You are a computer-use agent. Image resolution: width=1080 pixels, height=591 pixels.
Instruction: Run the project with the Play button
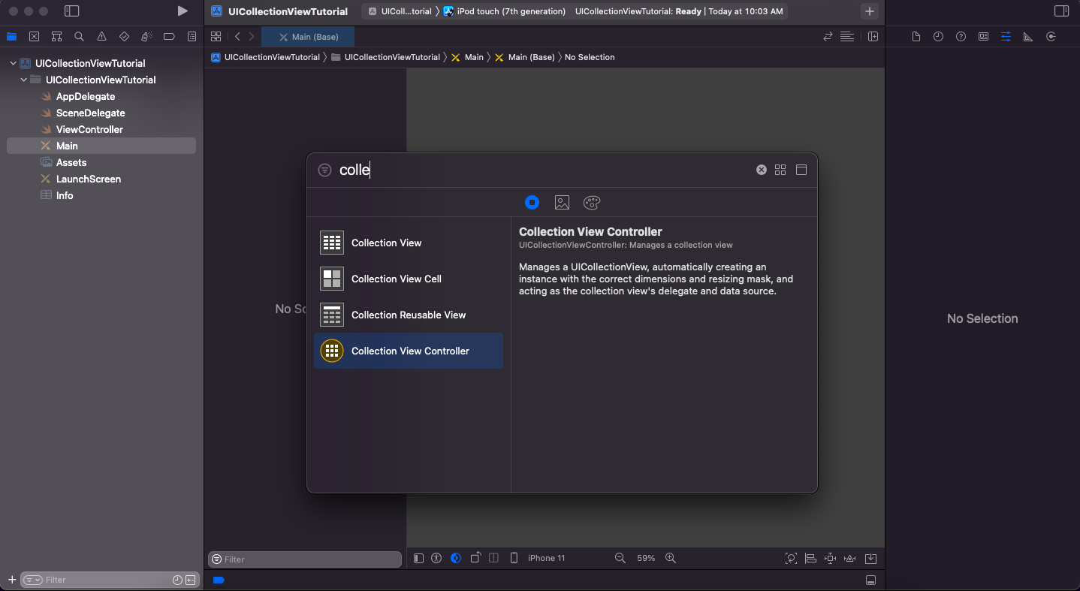(183, 11)
